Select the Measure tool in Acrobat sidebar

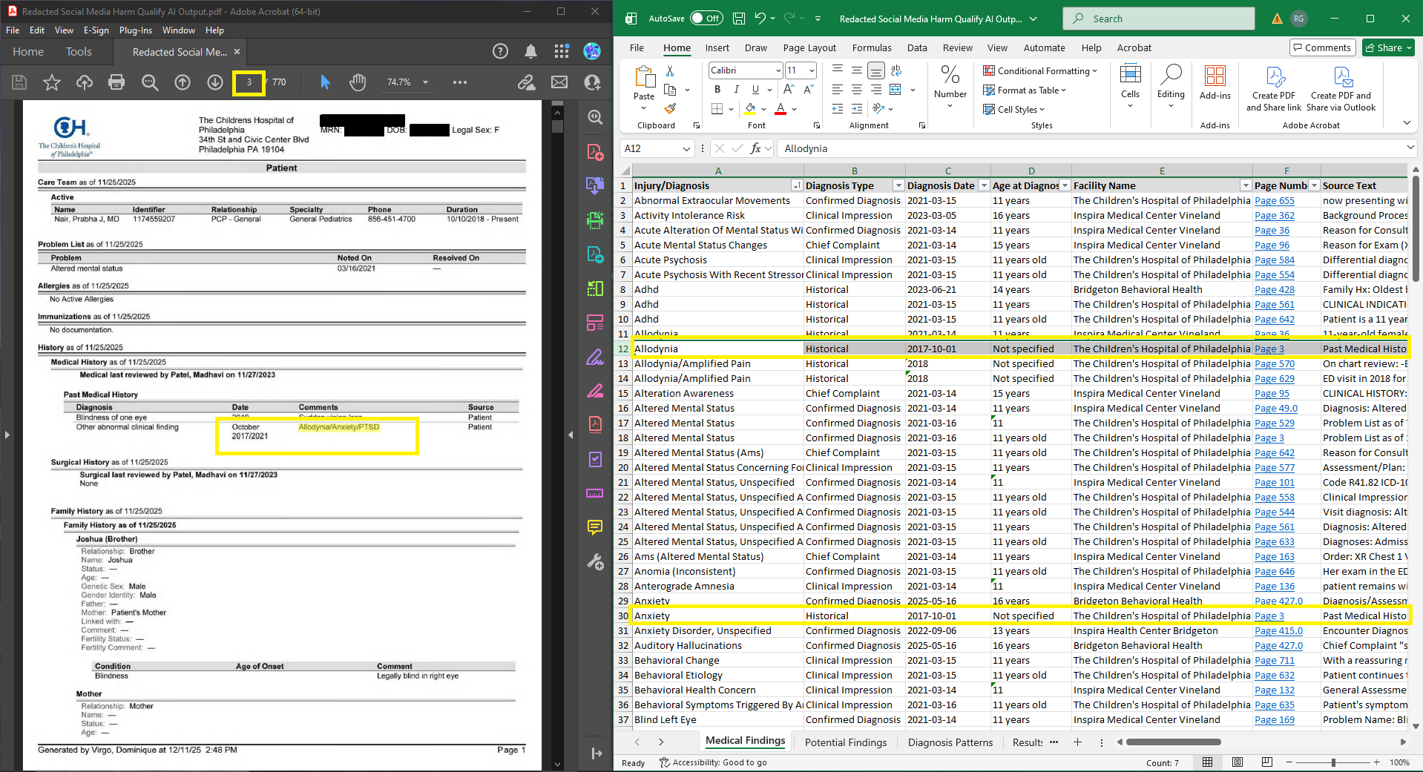[x=594, y=494]
